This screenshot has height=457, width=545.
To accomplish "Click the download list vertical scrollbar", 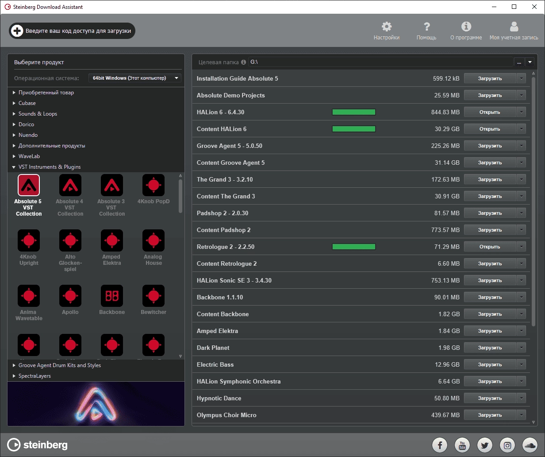I will [533, 201].
